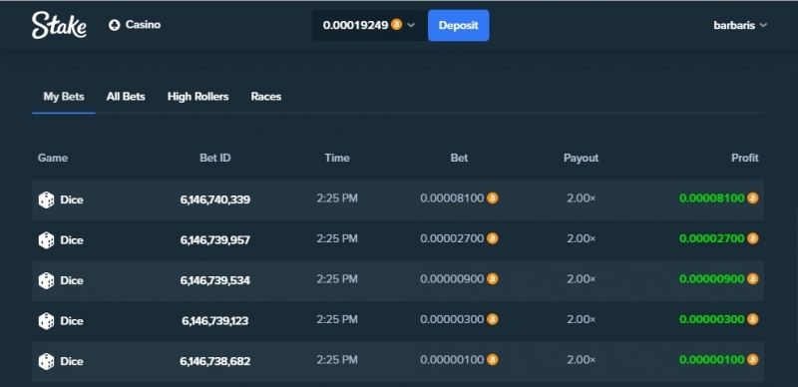Click the 0.00019249 balance value

coord(356,25)
